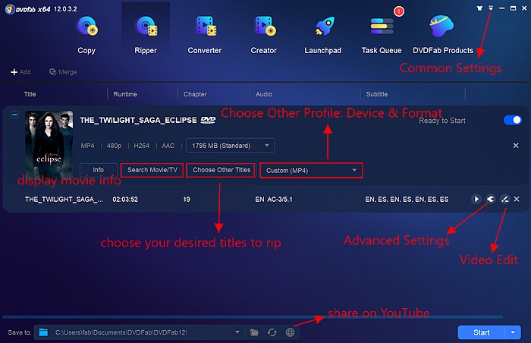The height and width of the screenshot is (343, 531).
Task: Collapse the Twilight Saga task entry
Action: coord(14,115)
